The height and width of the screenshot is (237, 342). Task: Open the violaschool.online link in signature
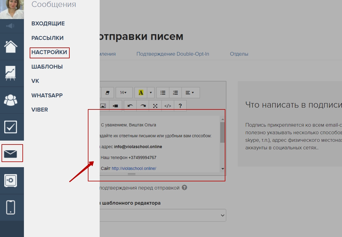pos(134,168)
